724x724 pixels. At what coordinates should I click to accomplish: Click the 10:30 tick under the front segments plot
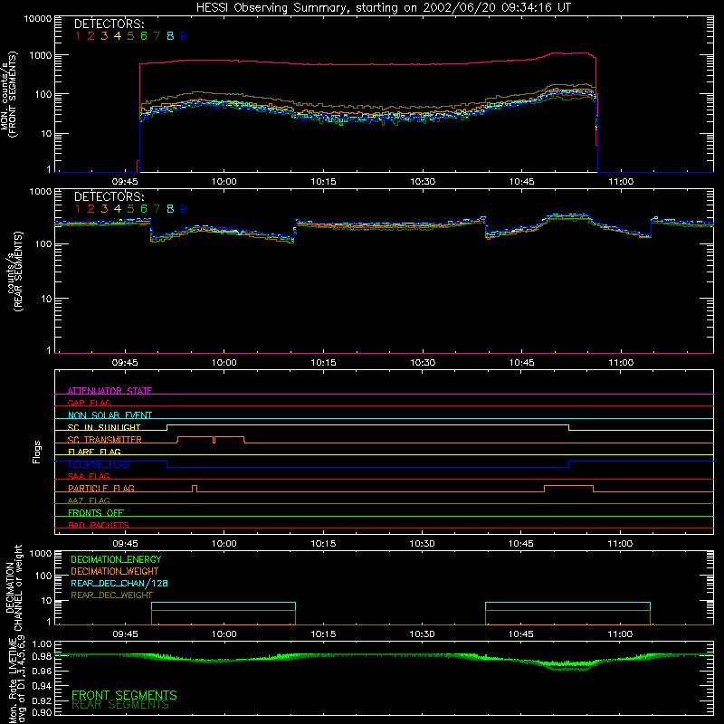423,182
